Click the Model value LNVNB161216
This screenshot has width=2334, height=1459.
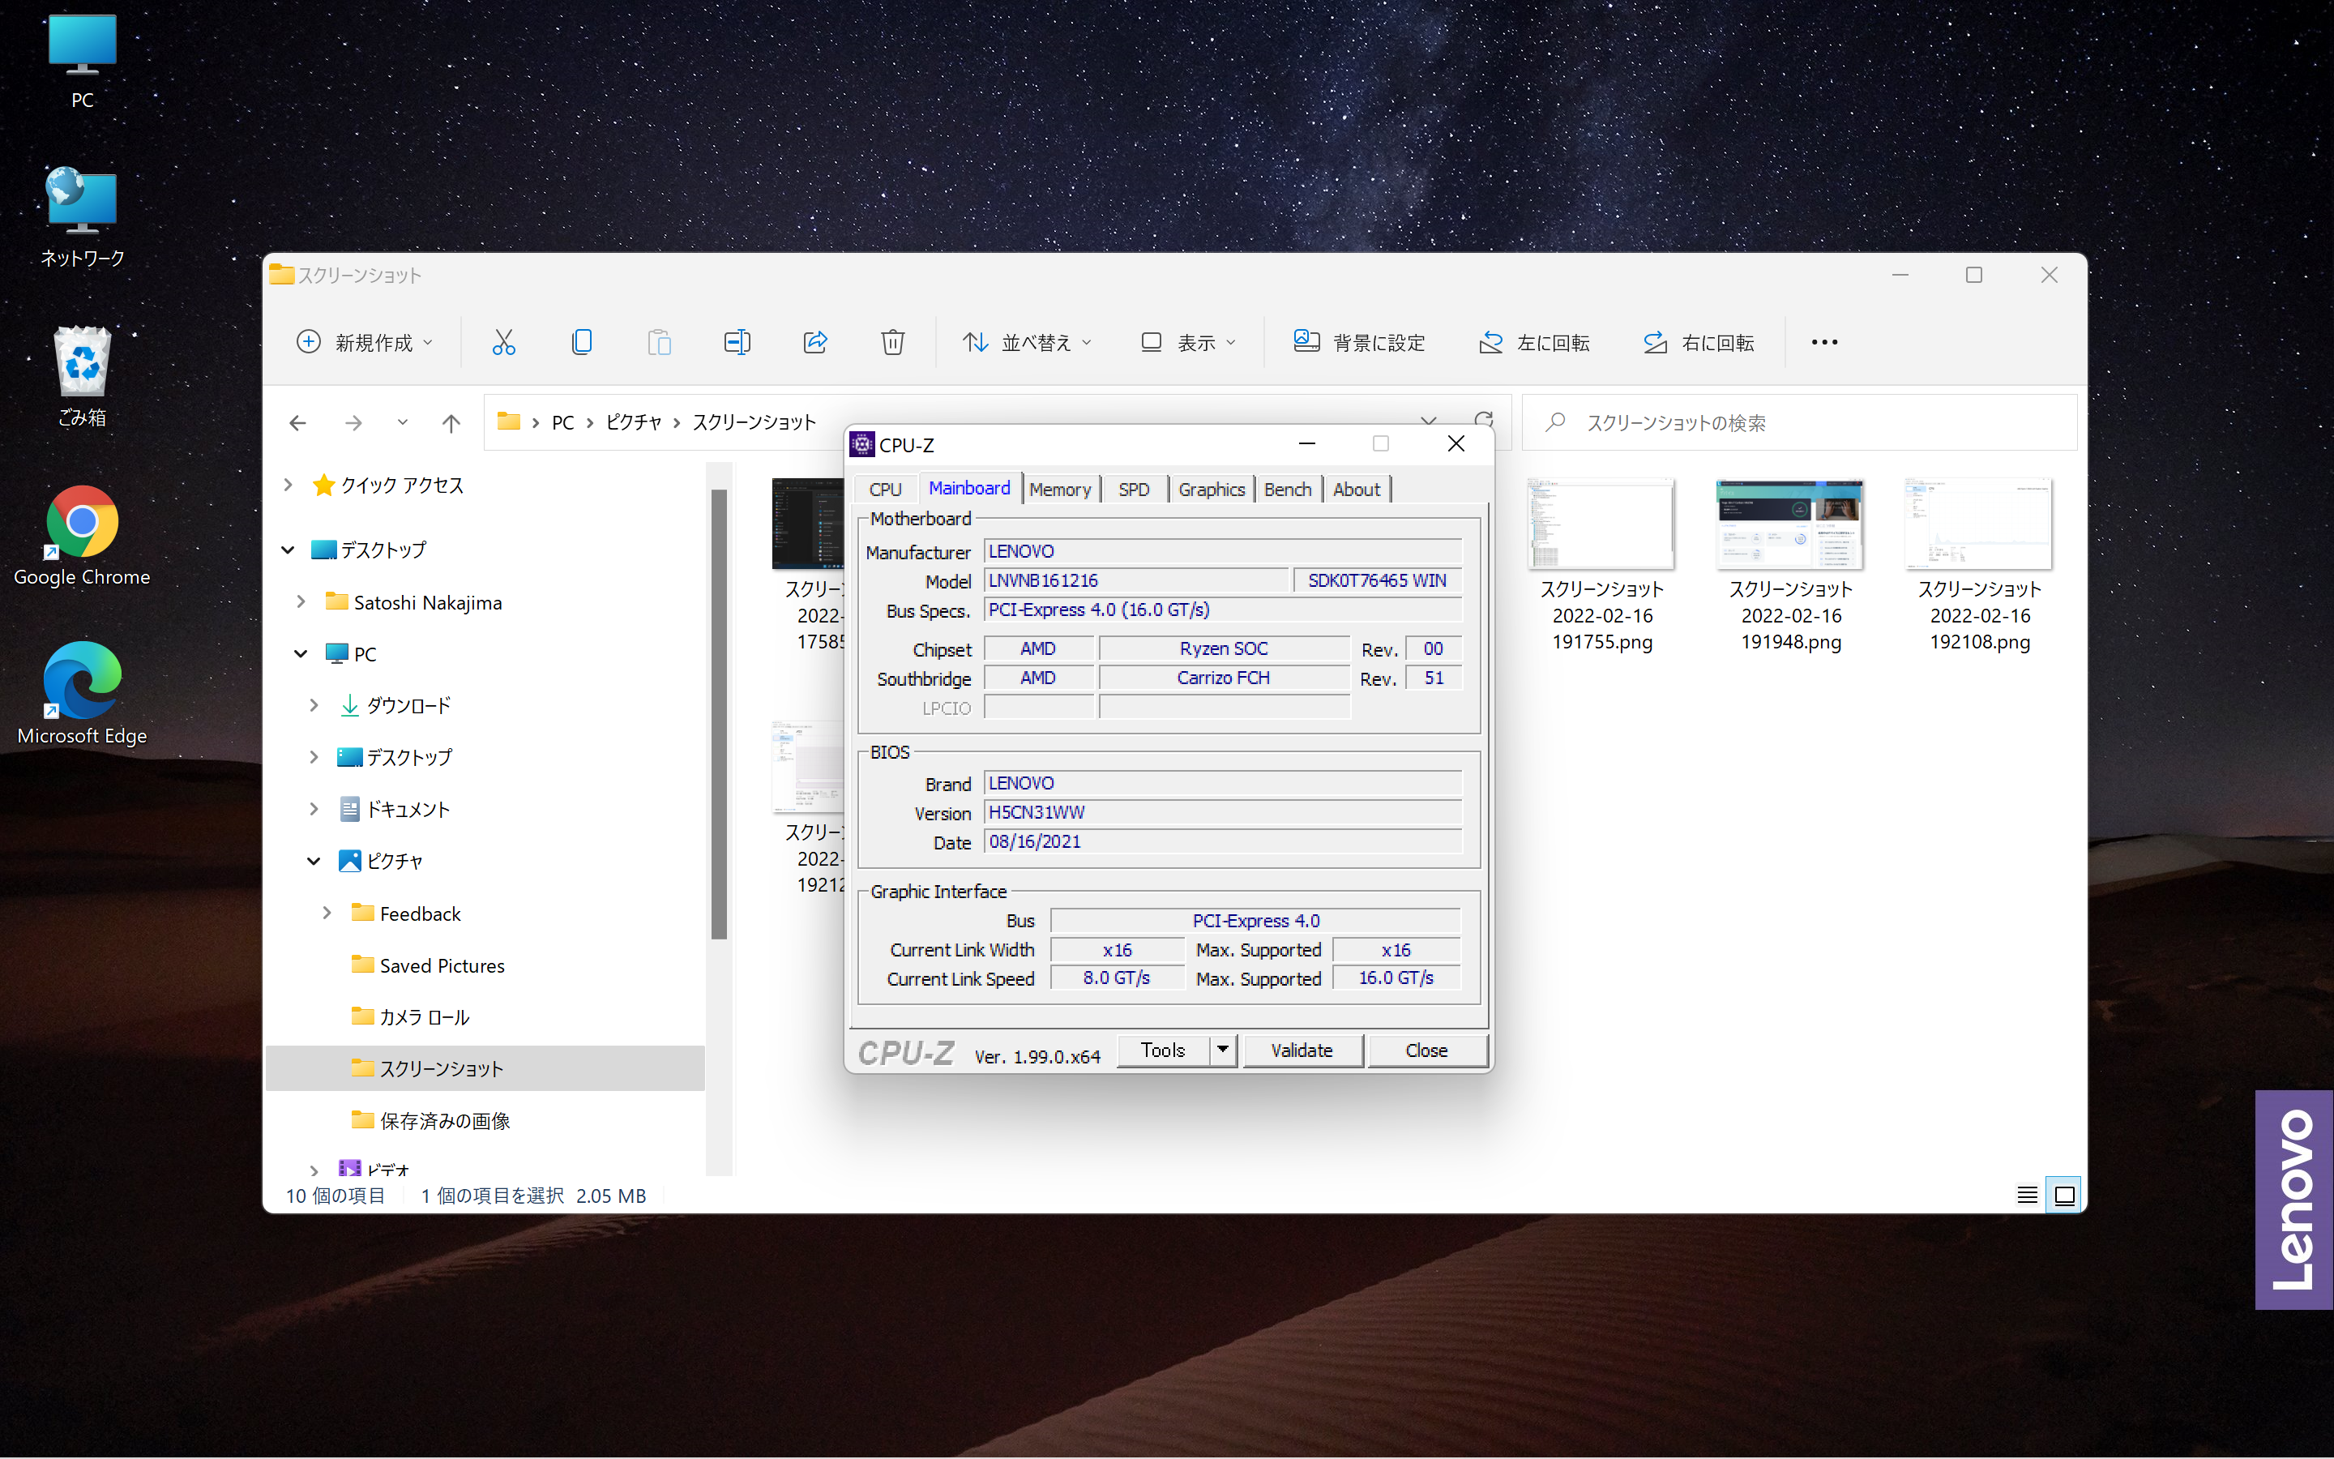pyautogui.click(x=1135, y=580)
